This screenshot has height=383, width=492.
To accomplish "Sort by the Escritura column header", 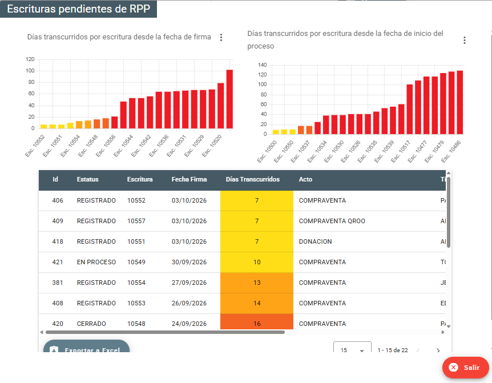I will (140, 179).
